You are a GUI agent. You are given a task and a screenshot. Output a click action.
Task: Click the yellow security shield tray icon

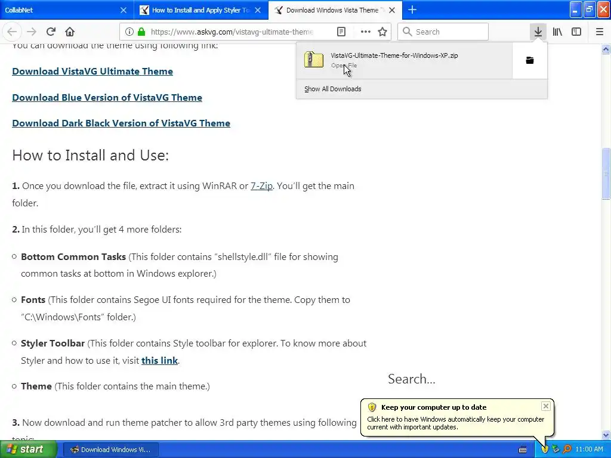(x=545, y=450)
